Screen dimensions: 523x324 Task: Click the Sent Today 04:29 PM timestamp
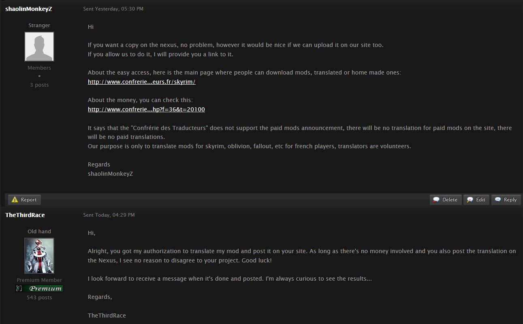[x=109, y=215]
